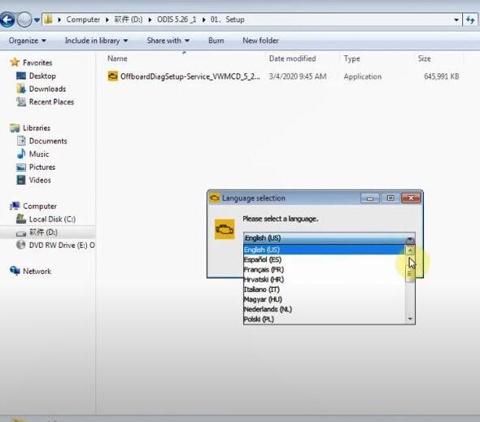Click Burn in the toolbar
This screenshot has width=480, height=422.
click(x=216, y=41)
